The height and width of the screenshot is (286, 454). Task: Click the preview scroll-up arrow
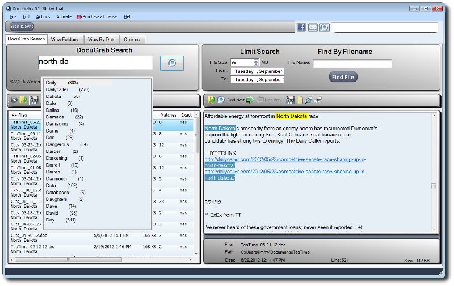[434, 116]
